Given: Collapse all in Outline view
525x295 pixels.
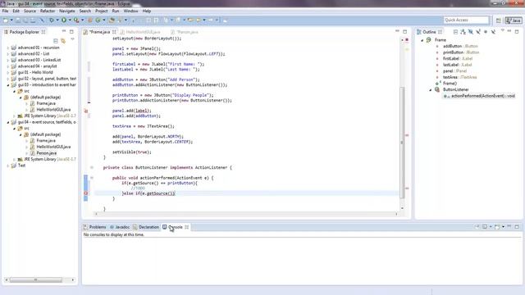Looking at the screenshot, I should pyautogui.click(x=455, y=32).
